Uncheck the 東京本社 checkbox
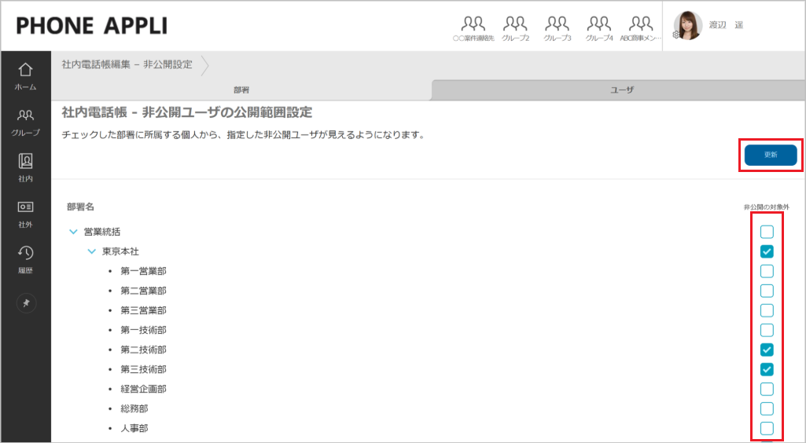The image size is (806, 443). (767, 251)
